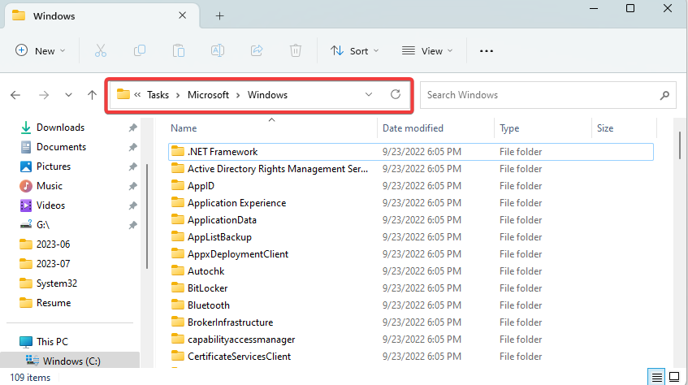Add a new tab with plus button
Image resolution: width=688 pixels, height=385 pixels.
pyautogui.click(x=220, y=16)
